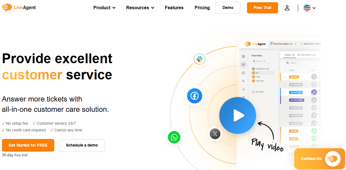Image resolution: width=346 pixels, height=170 pixels.
Task: Click the WhatsApp icon
Action: [174, 137]
